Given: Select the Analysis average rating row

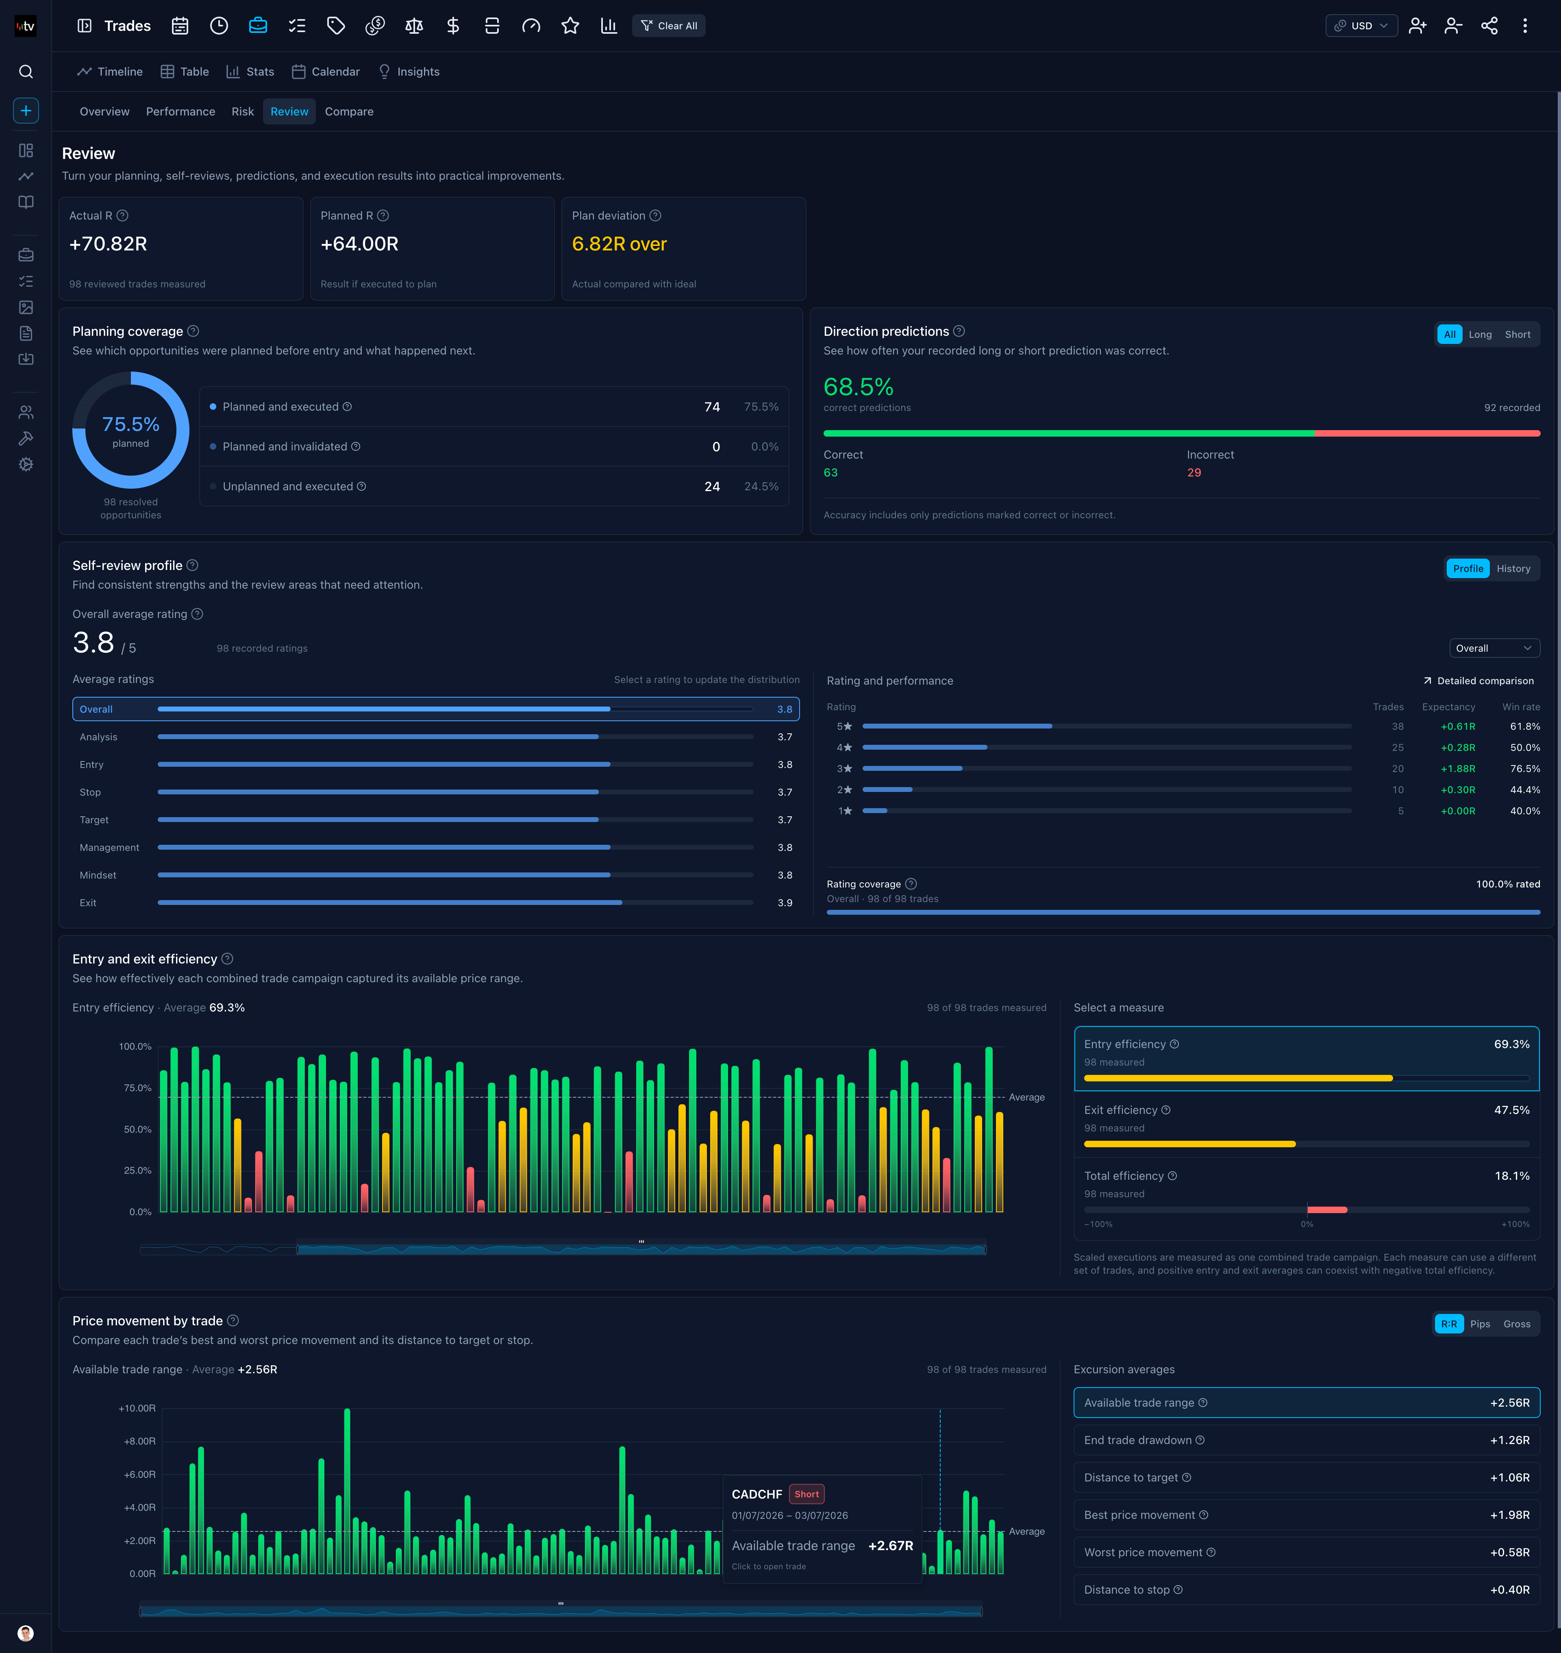Looking at the screenshot, I should (436, 737).
